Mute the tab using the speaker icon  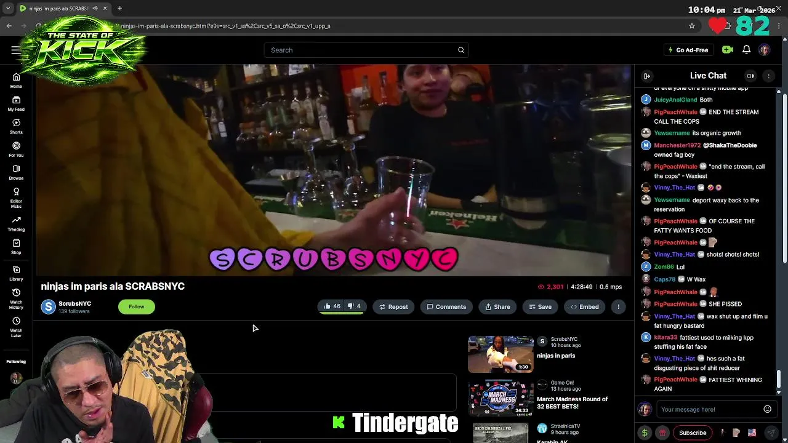[x=95, y=9]
